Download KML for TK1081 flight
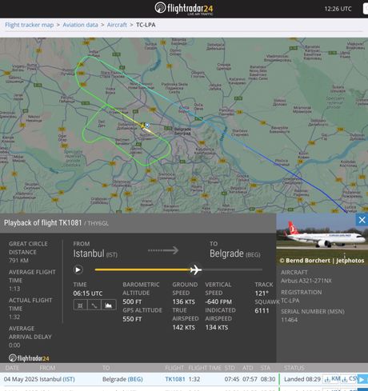 (332, 379)
